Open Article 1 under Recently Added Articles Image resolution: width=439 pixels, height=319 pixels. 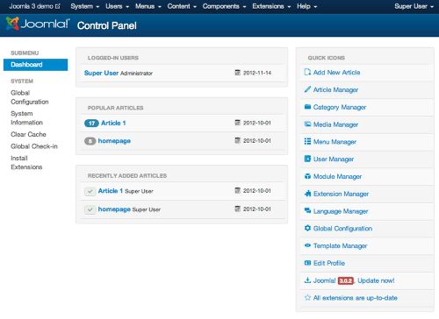[x=111, y=191]
